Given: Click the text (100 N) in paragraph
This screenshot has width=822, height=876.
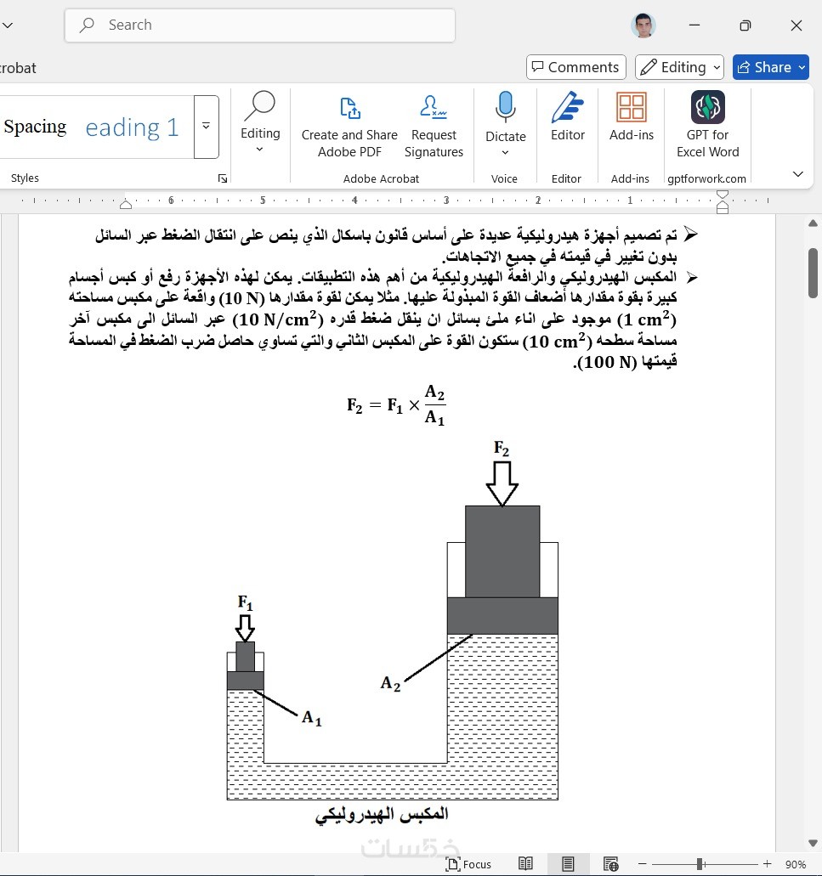Looking at the screenshot, I should pos(607,362).
